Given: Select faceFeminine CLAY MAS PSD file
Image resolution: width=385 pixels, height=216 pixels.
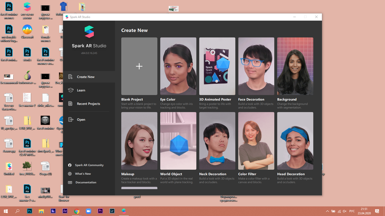Looking at the screenshot, I should click(x=27, y=147).
